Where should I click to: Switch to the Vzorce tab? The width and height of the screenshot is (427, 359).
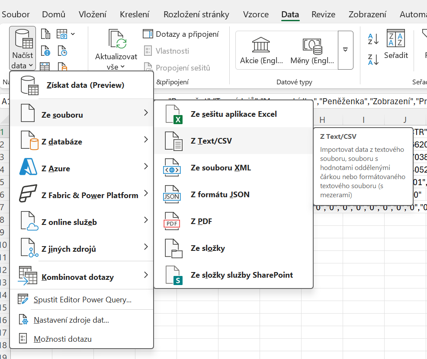coord(256,14)
